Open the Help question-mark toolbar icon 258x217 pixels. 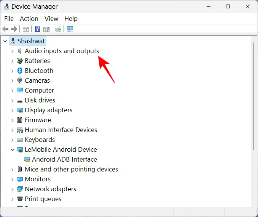38,29
